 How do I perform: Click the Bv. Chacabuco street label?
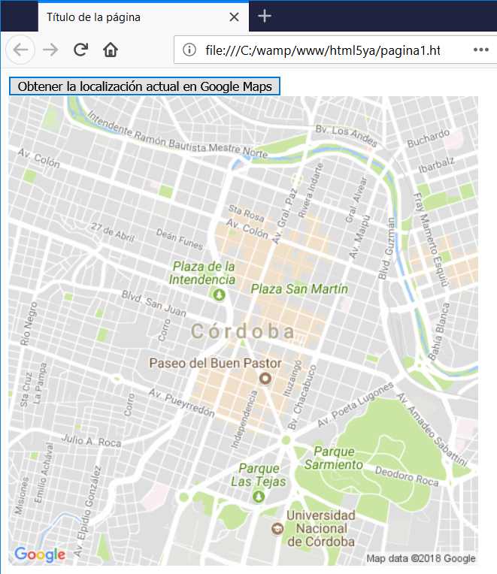[x=302, y=397]
